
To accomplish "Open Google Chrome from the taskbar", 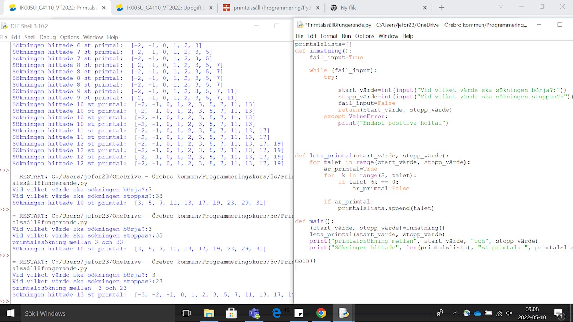I will point(321,313).
